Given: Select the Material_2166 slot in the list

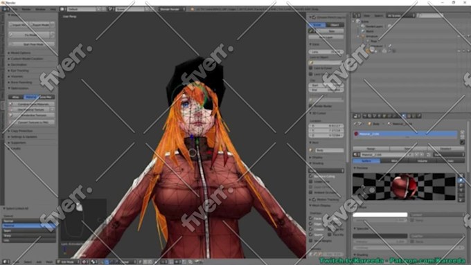Looking at the screenshot, I should [405, 134].
